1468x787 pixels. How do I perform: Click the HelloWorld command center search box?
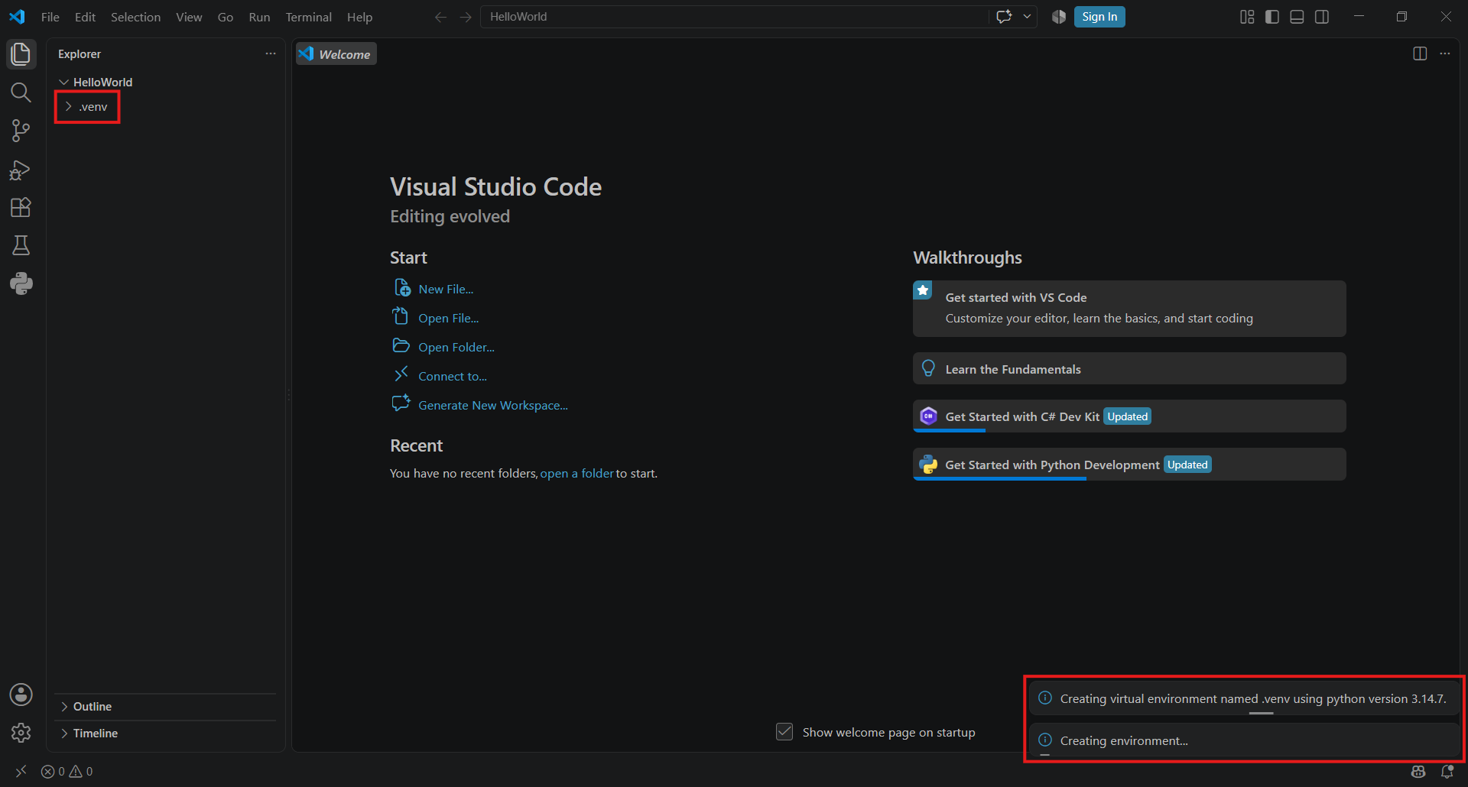tap(734, 17)
